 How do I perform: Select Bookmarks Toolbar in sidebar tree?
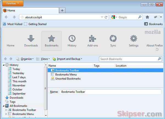point(24,110)
